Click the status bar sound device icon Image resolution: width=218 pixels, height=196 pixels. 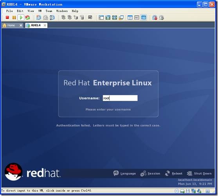[199, 191]
